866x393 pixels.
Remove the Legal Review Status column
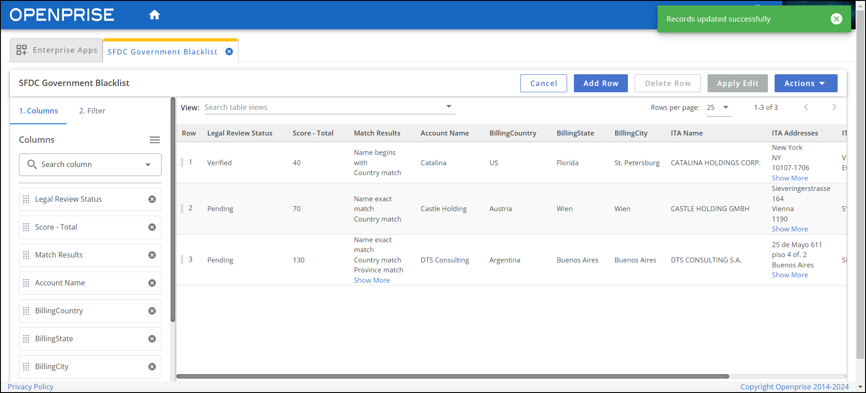coord(152,199)
